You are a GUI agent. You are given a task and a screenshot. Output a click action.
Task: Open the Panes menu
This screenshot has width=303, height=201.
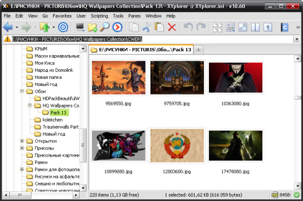pos(134,16)
